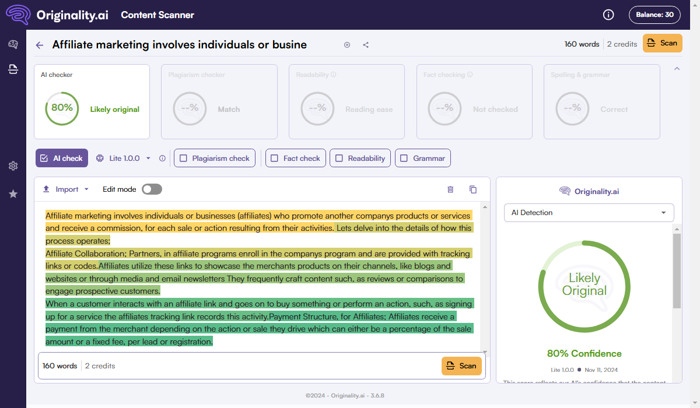
Task: Tick the Grammar checkbox
Action: point(404,158)
